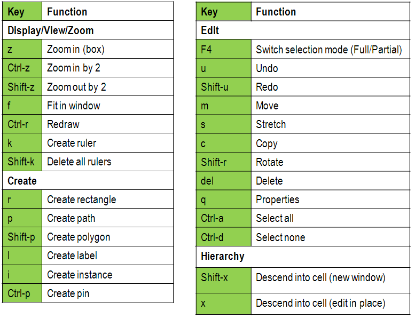Click the 'Create pin' function text
The width and height of the screenshot is (415, 319).
tap(68, 293)
